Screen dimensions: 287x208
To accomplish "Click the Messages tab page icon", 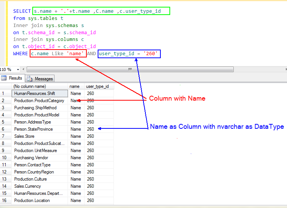I will point(30,78).
